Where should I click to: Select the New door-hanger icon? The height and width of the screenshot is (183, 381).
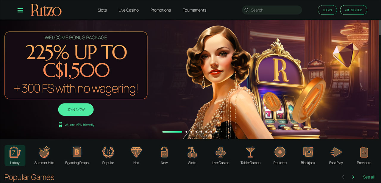(164, 152)
